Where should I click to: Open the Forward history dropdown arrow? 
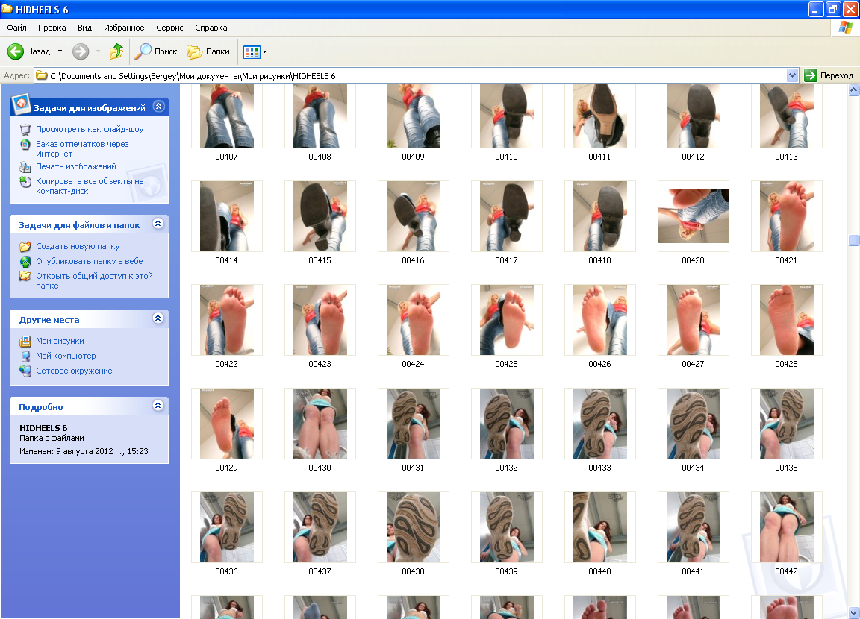pyautogui.click(x=99, y=51)
